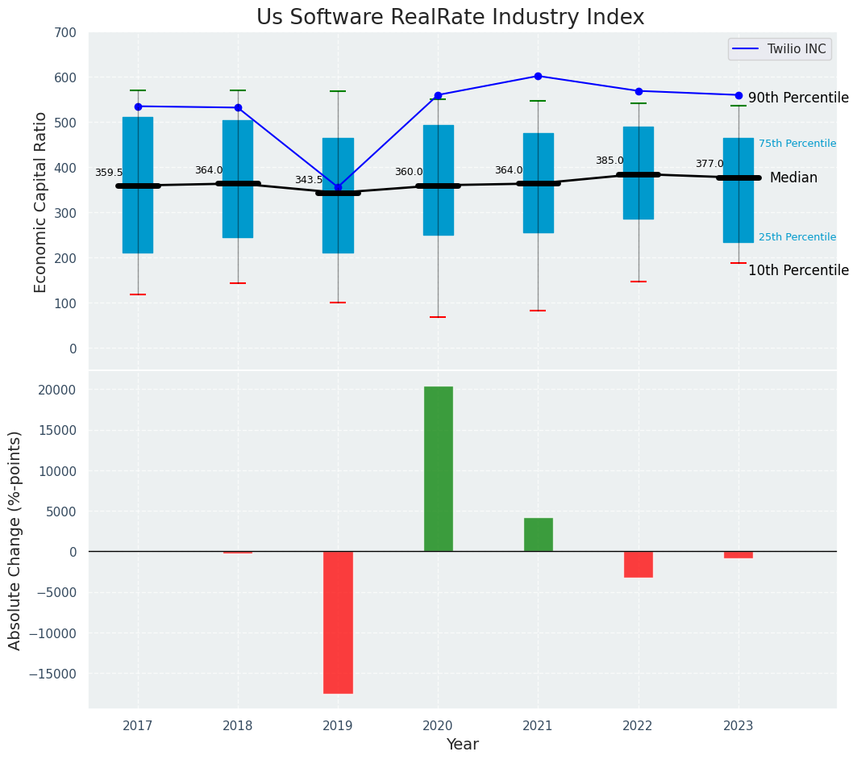Click the 25th Percentile label
This screenshot has width=857, height=760.
coord(797,237)
